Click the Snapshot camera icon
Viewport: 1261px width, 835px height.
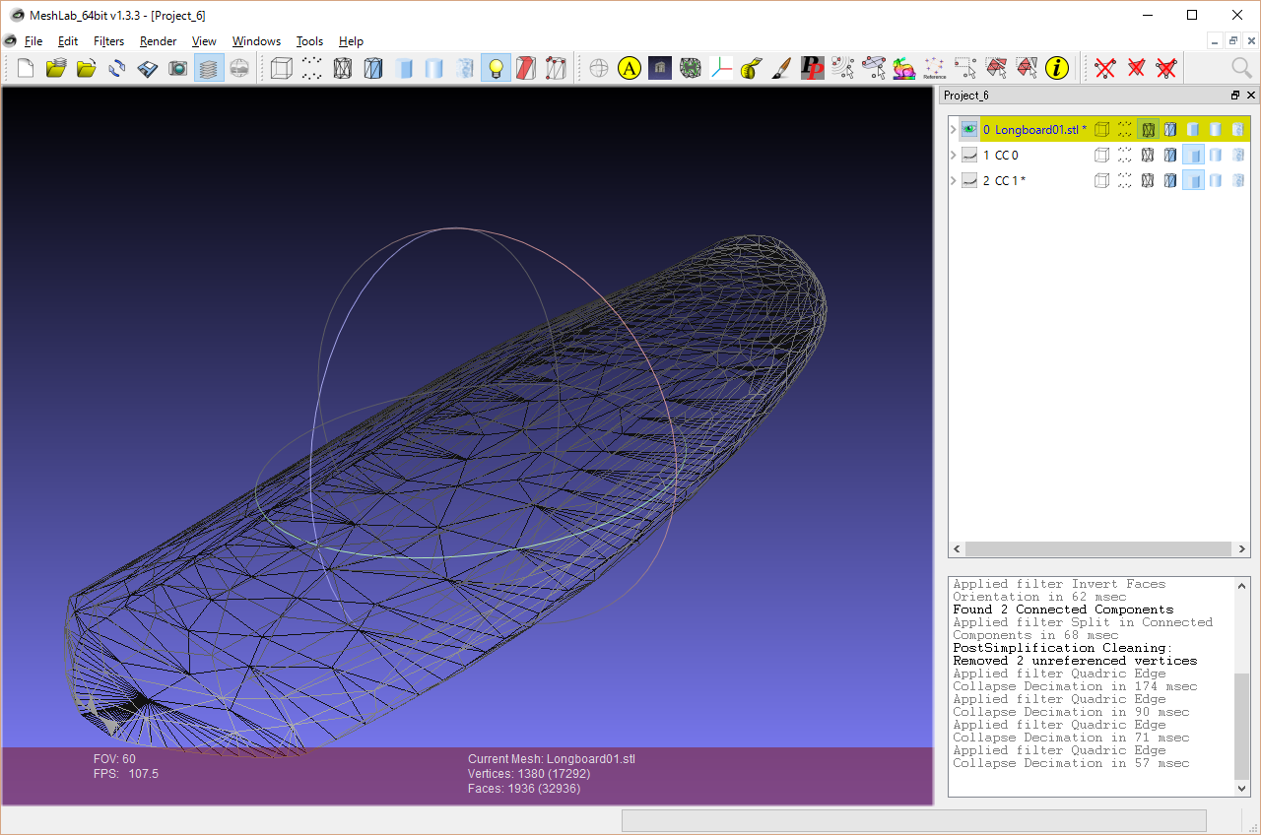pos(177,68)
